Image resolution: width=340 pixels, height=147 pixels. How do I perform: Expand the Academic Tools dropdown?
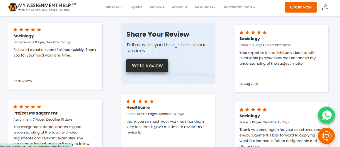click(x=239, y=7)
